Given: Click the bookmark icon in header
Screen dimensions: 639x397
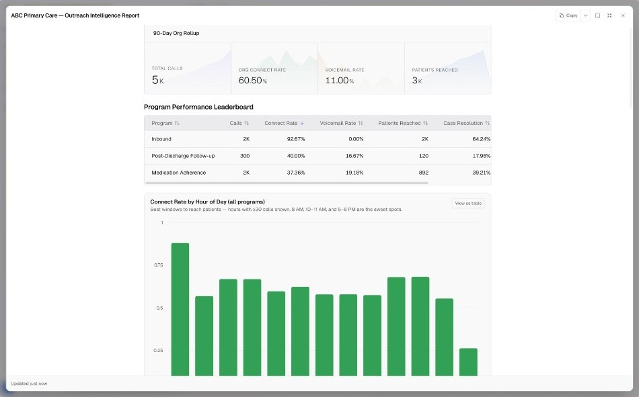Looking at the screenshot, I should pos(597,15).
